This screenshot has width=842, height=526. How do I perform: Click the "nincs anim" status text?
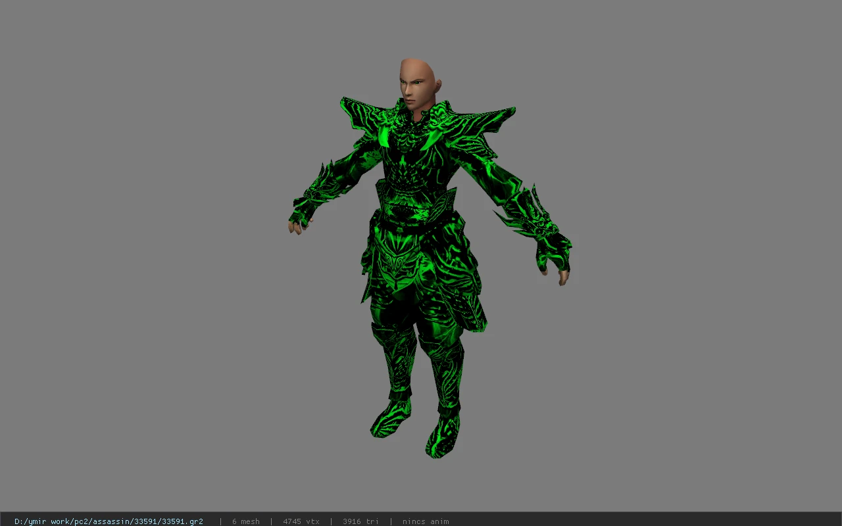tap(426, 521)
